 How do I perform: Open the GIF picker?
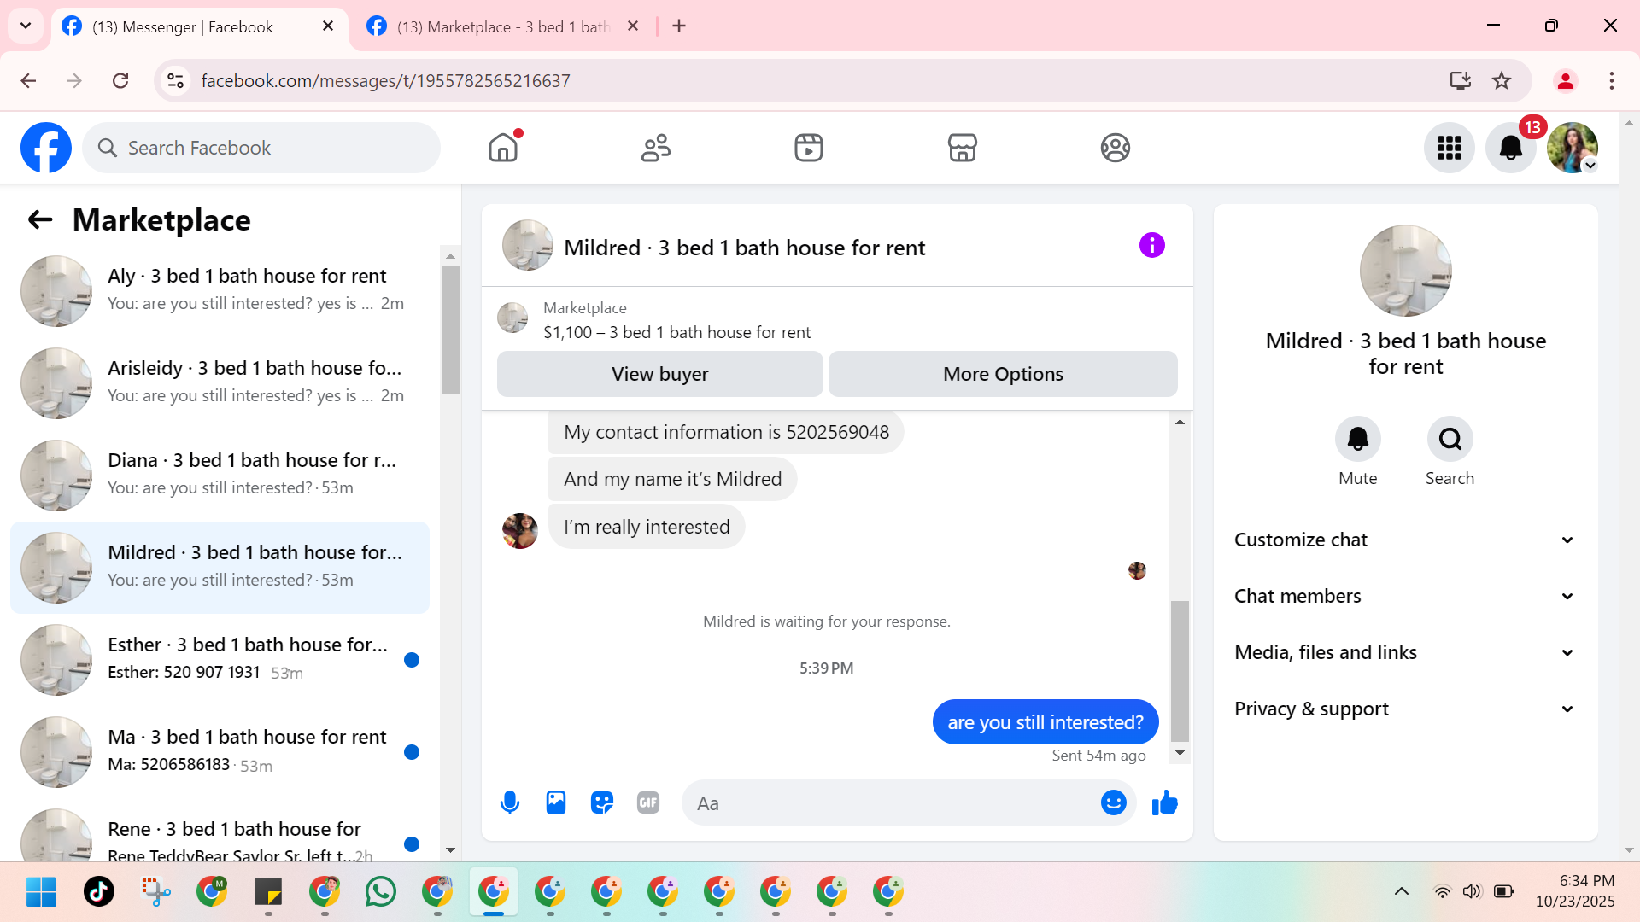[648, 802]
